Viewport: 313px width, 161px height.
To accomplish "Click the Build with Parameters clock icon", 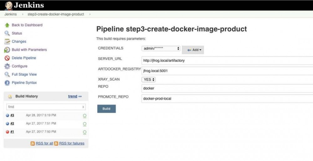I will pyautogui.click(x=7, y=50).
